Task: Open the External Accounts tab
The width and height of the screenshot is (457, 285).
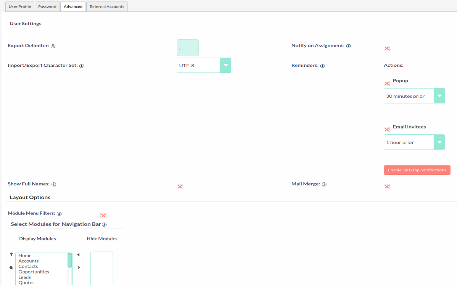Action: [107, 6]
